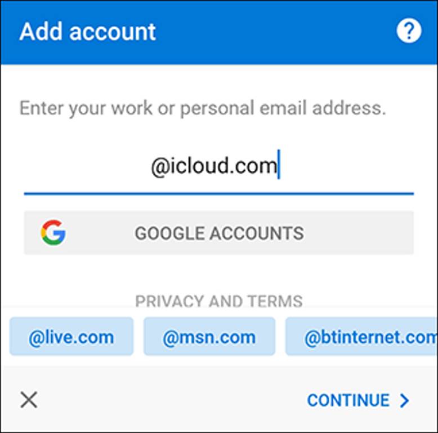The height and width of the screenshot is (433, 438).
Task: Choose the Google Accounts sign-in button
Action: pos(218,233)
